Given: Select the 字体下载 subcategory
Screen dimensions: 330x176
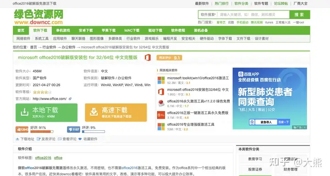Looking at the screenshot, I should click(225, 38).
